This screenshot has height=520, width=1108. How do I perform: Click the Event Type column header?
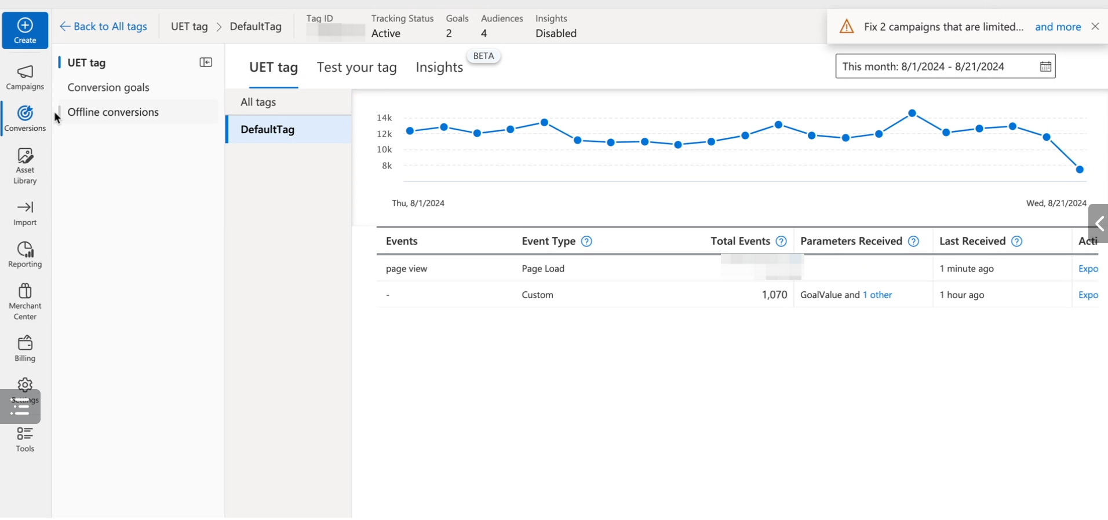coord(548,241)
